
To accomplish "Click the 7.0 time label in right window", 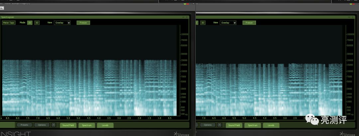I will [204, 118].
